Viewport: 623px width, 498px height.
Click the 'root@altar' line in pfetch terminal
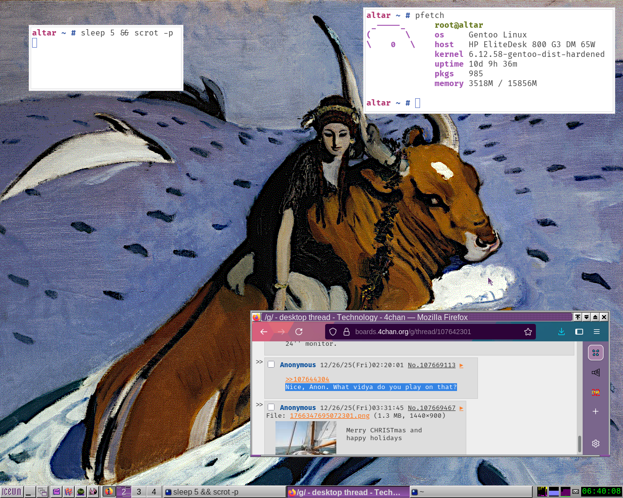459,25
